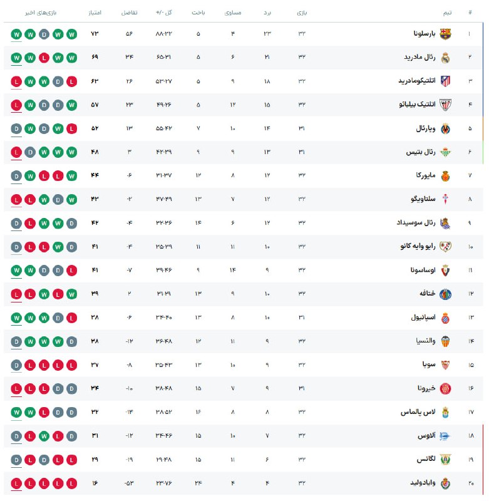The width and height of the screenshot is (489, 501).
Task: Click the Girona club crest
Action: pos(445,388)
